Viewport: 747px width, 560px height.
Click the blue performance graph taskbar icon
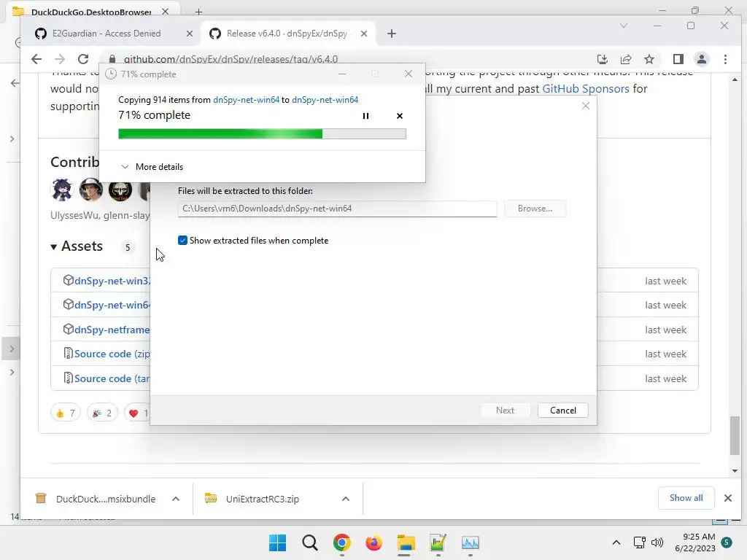[x=471, y=542]
